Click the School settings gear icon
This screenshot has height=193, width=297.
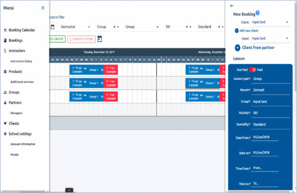tap(5, 134)
